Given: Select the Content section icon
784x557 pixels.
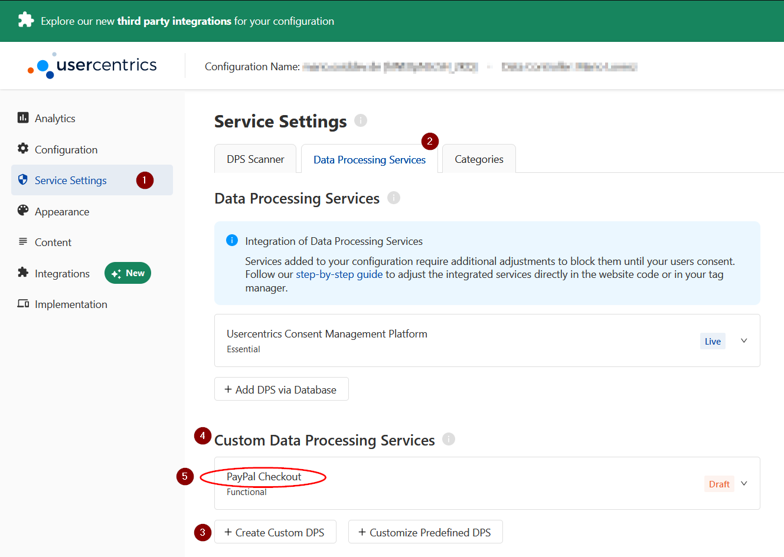Looking at the screenshot, I should coord(23,242).
